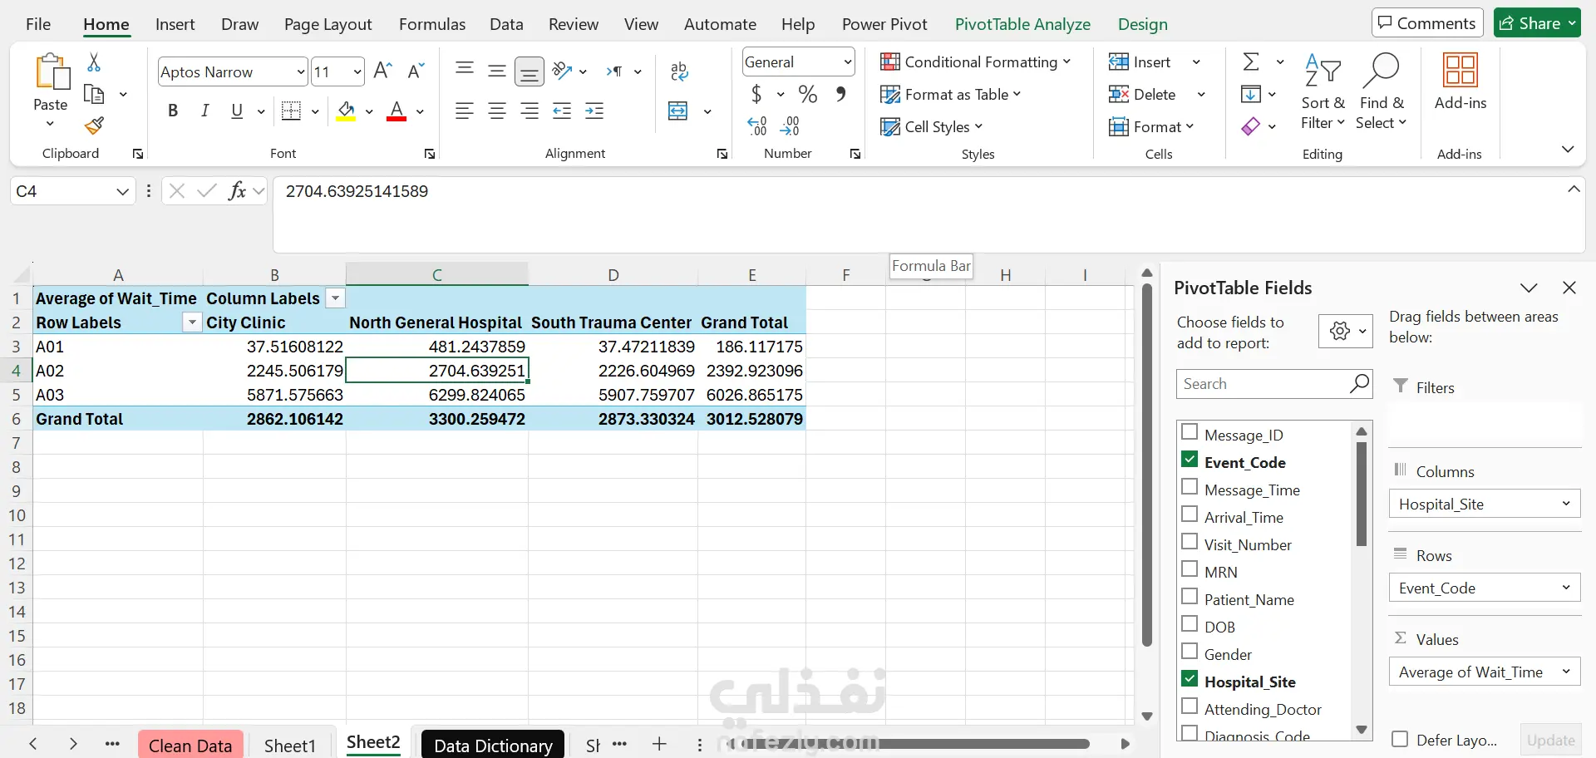Screen dimensions: 1596x758
Task: Open the Formulas ribbon tab
Action: click(432, 24)
